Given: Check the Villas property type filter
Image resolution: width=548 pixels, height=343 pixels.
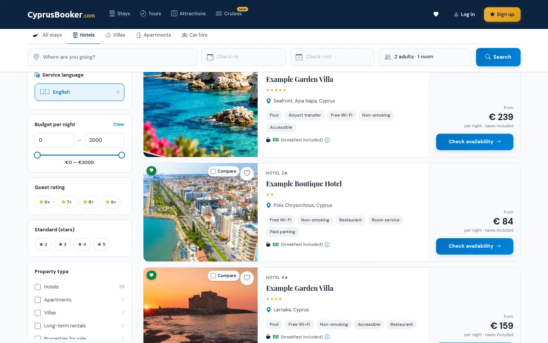Looking at the screenshot, I should click(x=38, y=313).
